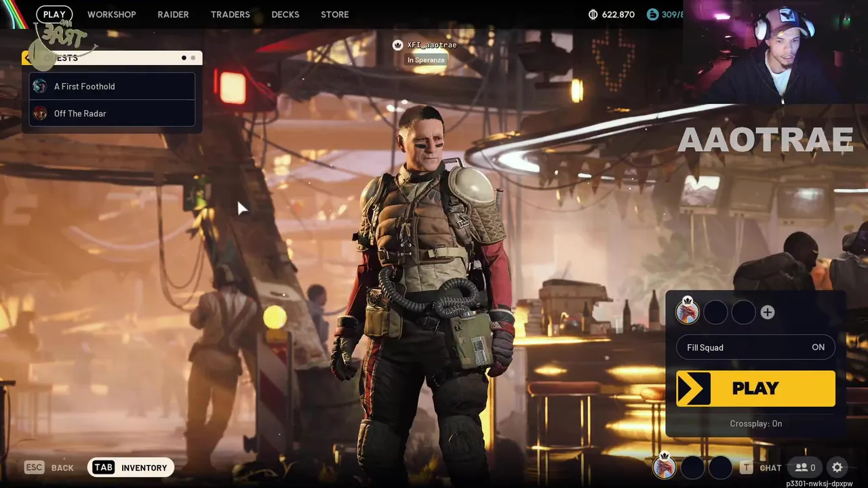Screen dimensions: 868x488
Task: Select the third empty squad slot in panel
Action: point(743,312)
